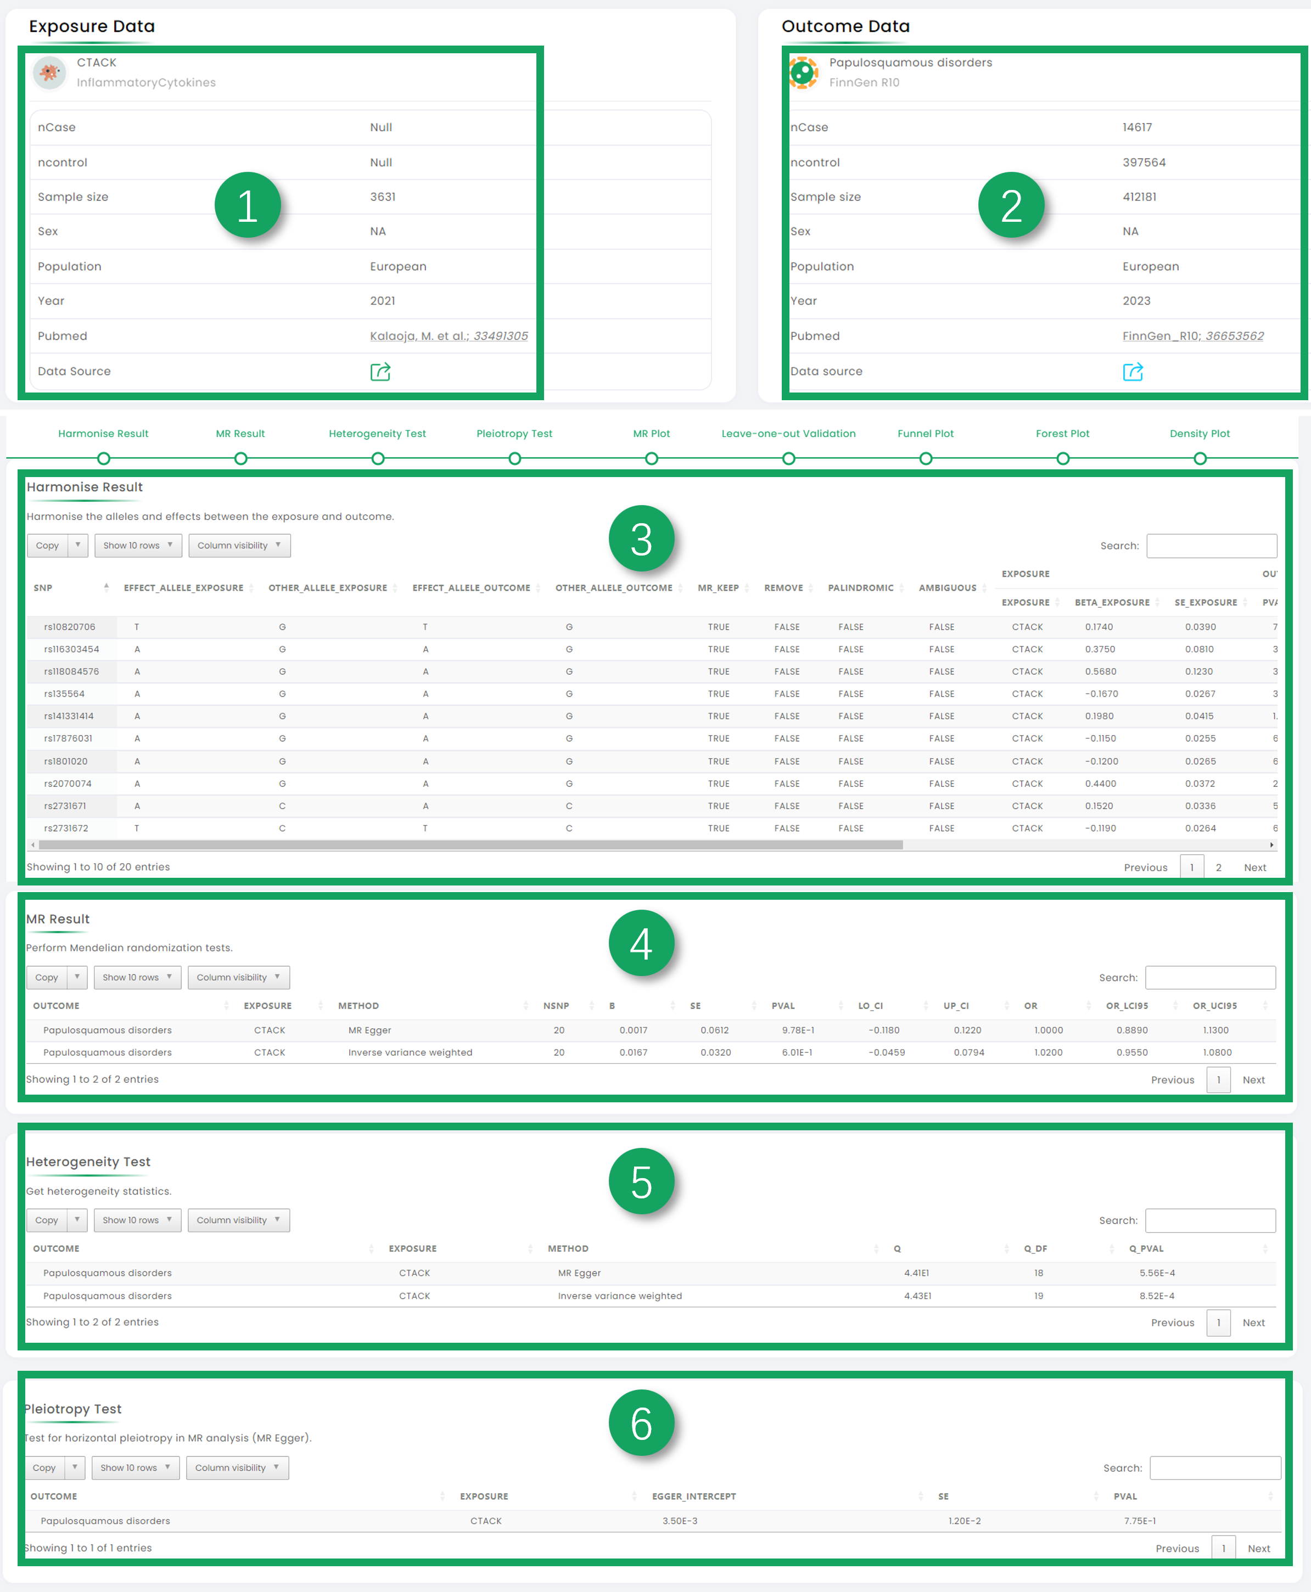1311x1592 pixels.
Task: Sort Heterogeneity table by Q_PVAL arrow
Action: coord(1265,1249)
